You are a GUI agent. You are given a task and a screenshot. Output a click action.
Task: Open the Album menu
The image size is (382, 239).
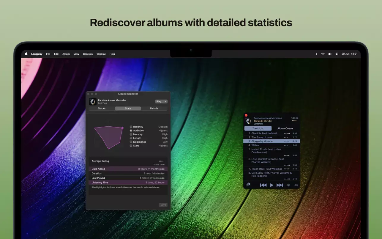tap(66, 54)
